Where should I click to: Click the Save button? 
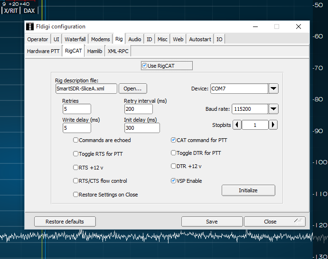pyautogui.click(x=212, y=222)
